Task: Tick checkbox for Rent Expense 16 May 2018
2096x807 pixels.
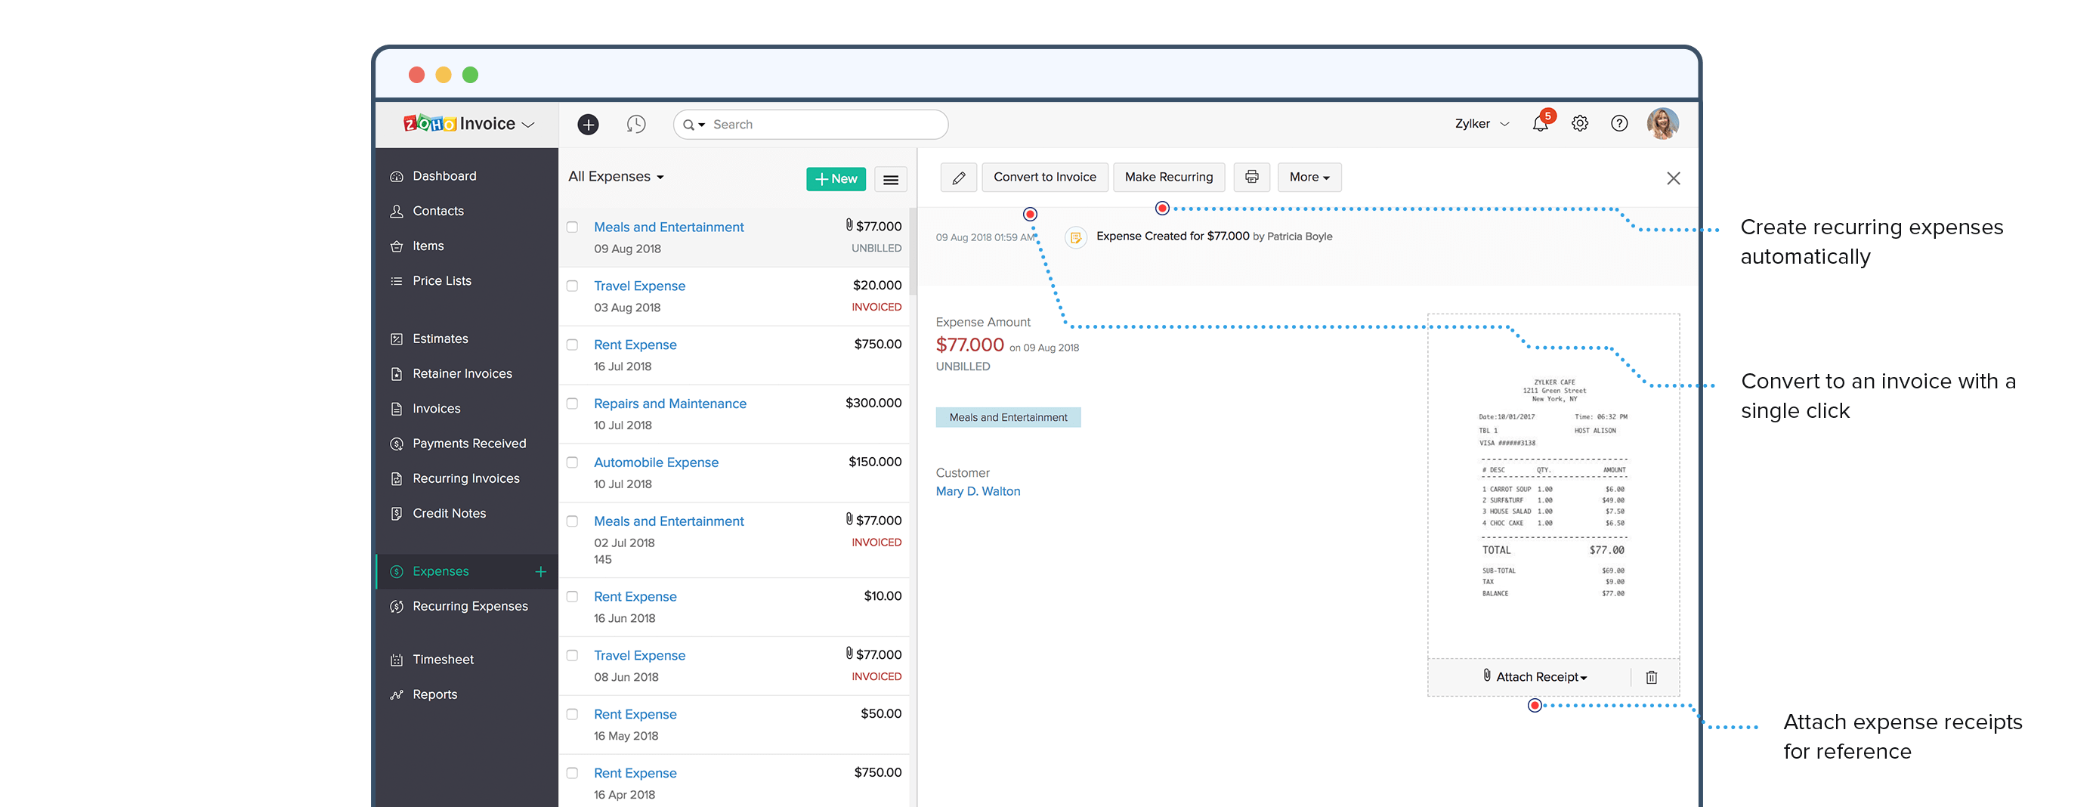Action: (572, 714)
